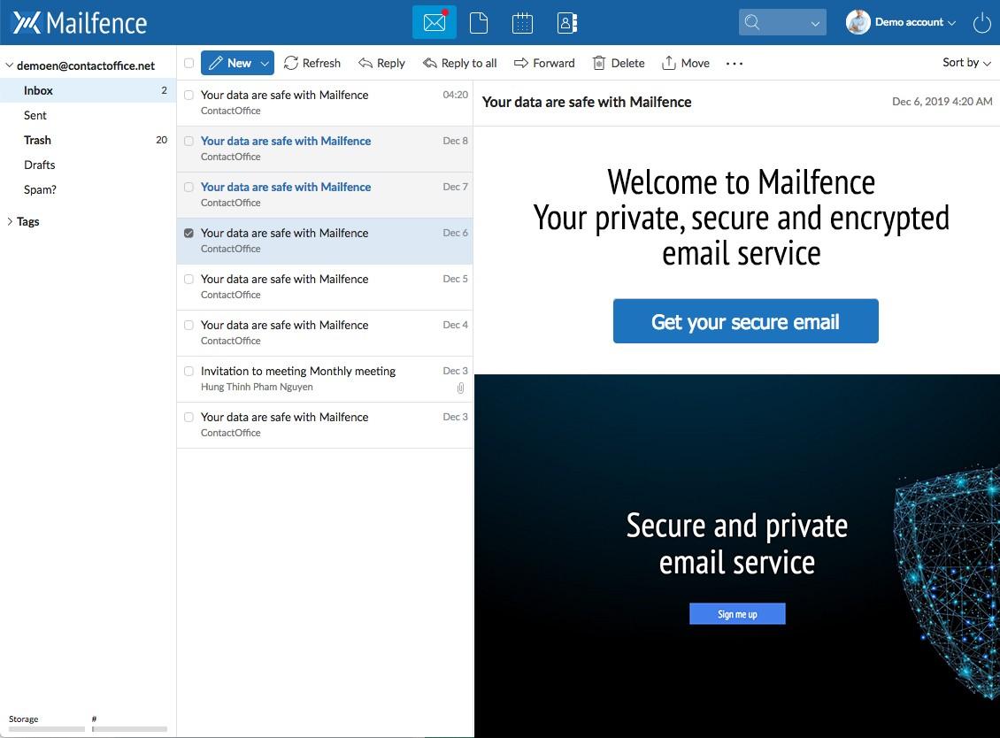Click the # quota usage bar
This screenshot has height=738, width=1000.
[129, 729]
